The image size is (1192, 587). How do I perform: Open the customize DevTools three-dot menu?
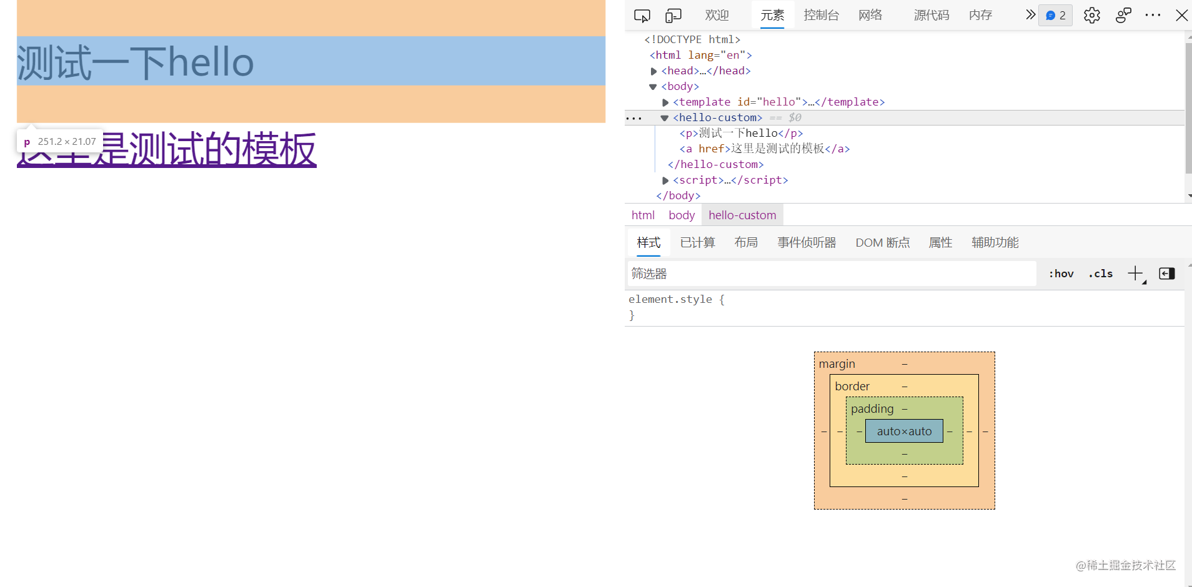coord(1153,15)
